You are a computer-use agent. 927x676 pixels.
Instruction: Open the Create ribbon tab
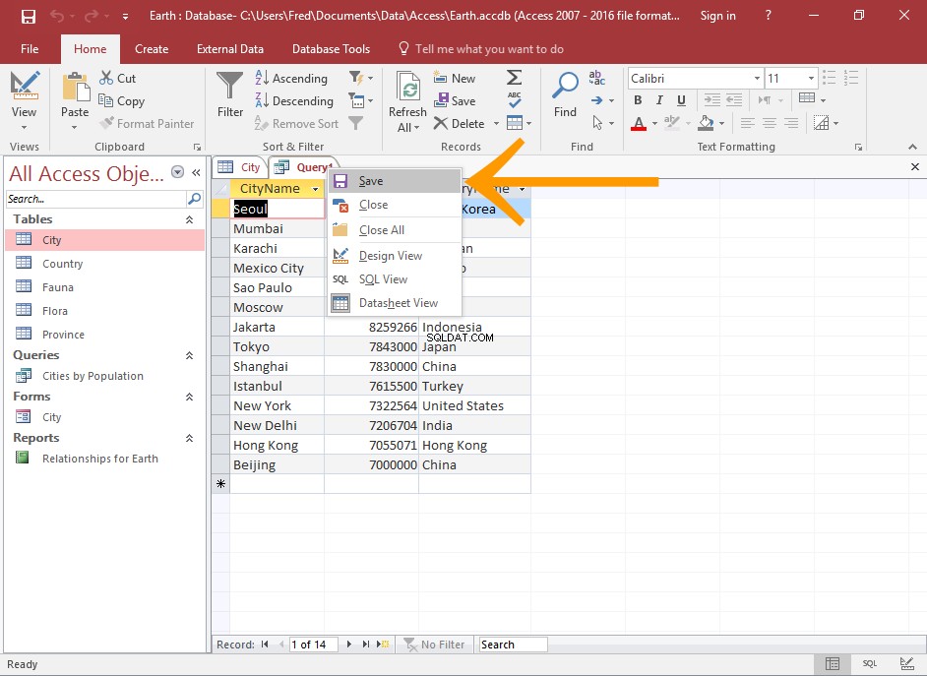152,49
